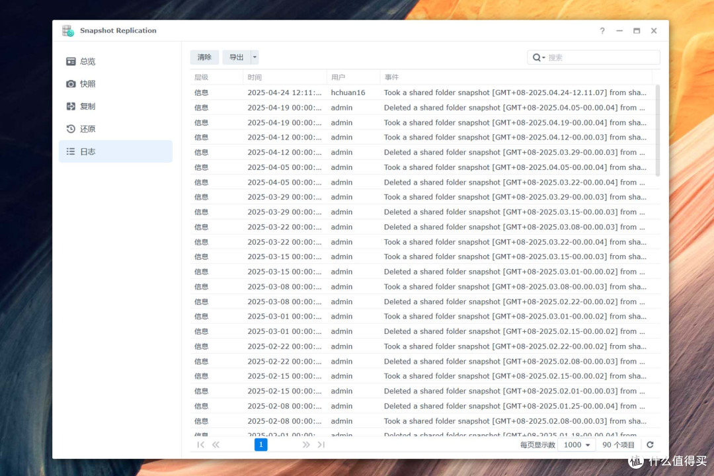714x476 pixels.
Task: Refresh the log list icon
Action: (651, 444)
